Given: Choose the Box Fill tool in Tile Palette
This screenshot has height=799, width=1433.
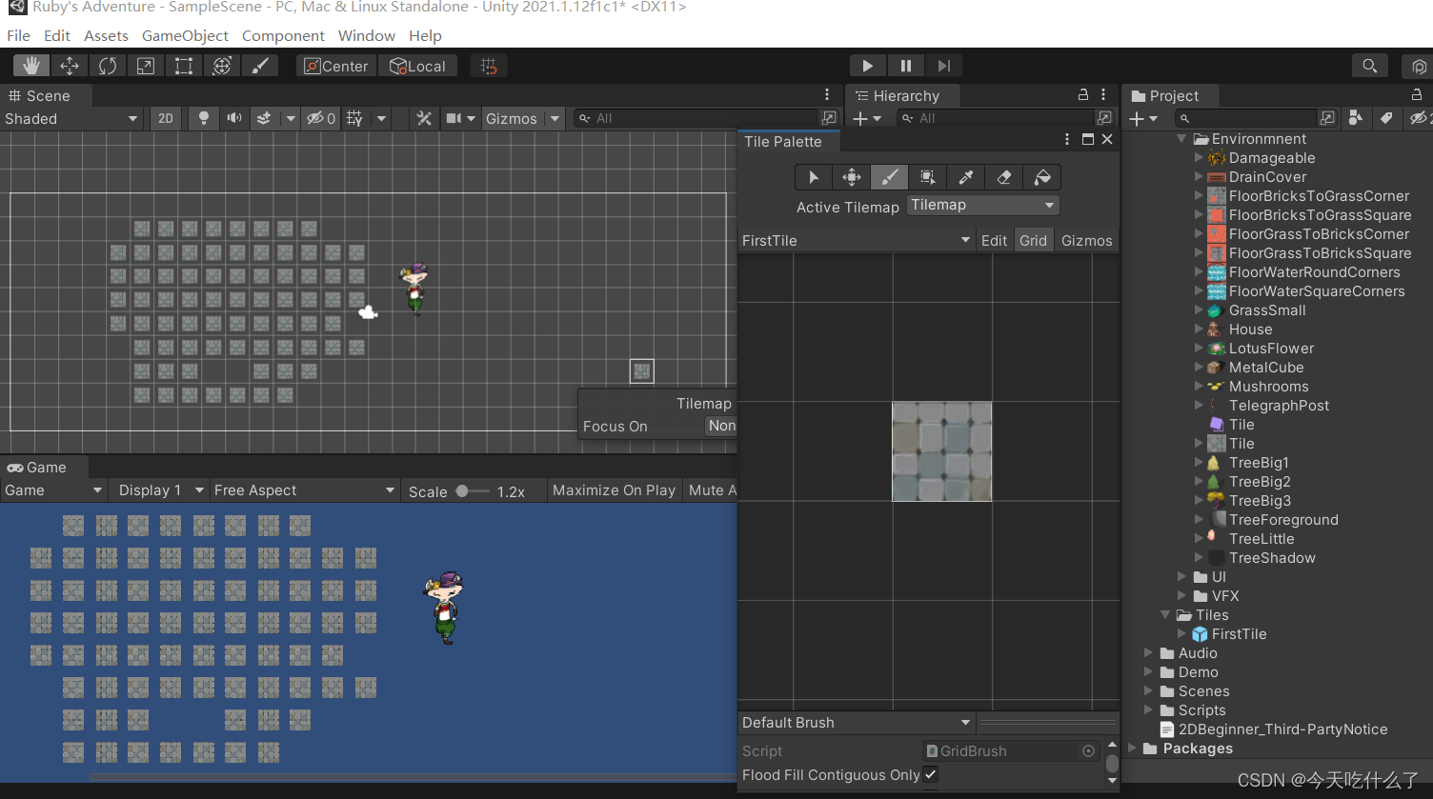Looking at the screenshot, I should (927, 177).
